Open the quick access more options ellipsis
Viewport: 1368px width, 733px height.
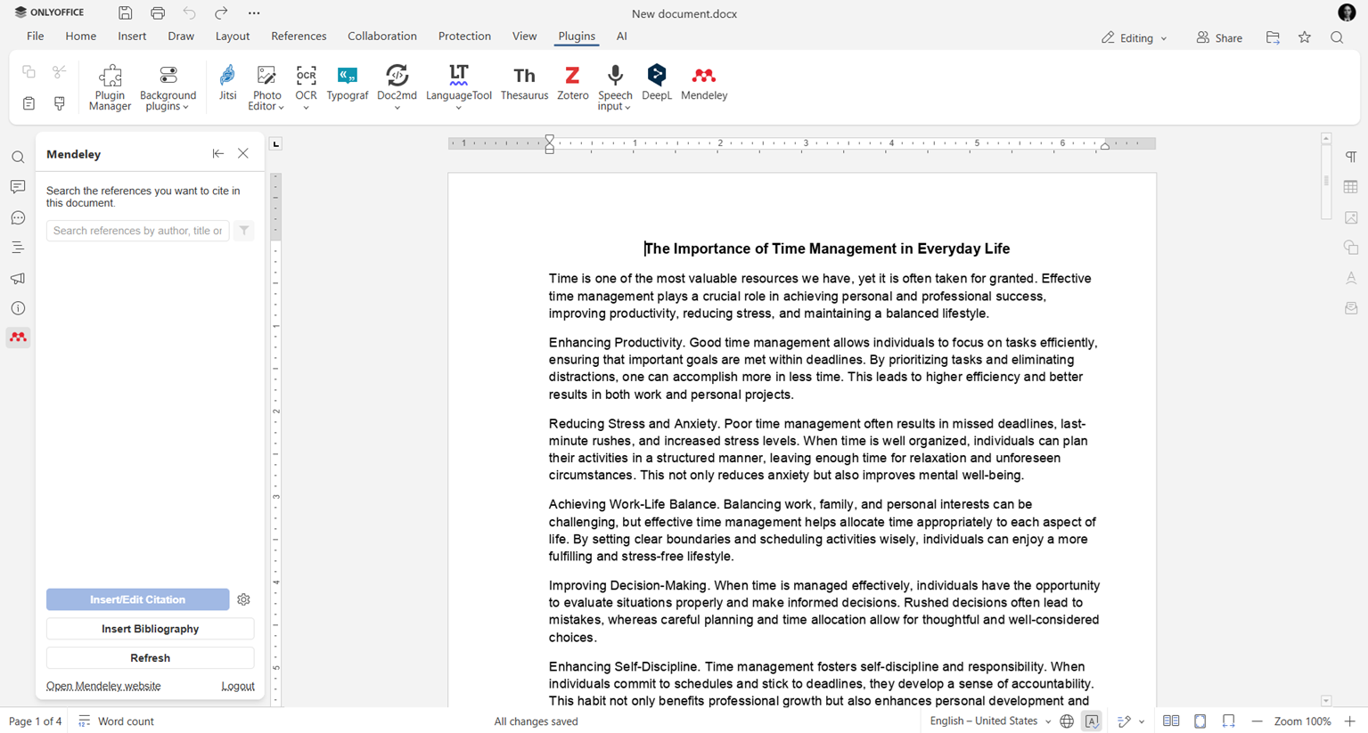(254, 13)
